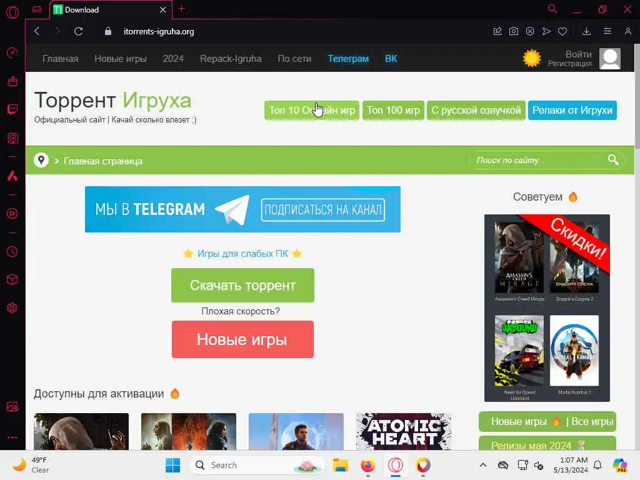Click Репаки от Игрухи button

click(x=572, y=110)
